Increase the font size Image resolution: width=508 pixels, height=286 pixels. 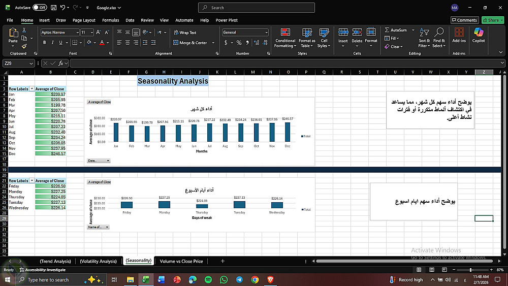[99, 33]
